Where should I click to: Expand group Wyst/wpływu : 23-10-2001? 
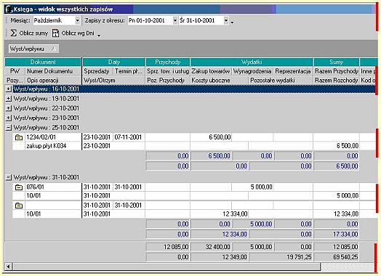(9, 118)
